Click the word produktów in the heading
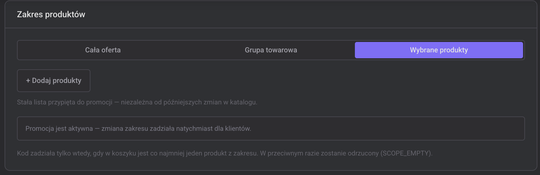The width and height of the screenshot is (540, 175). tap(65, 15)
